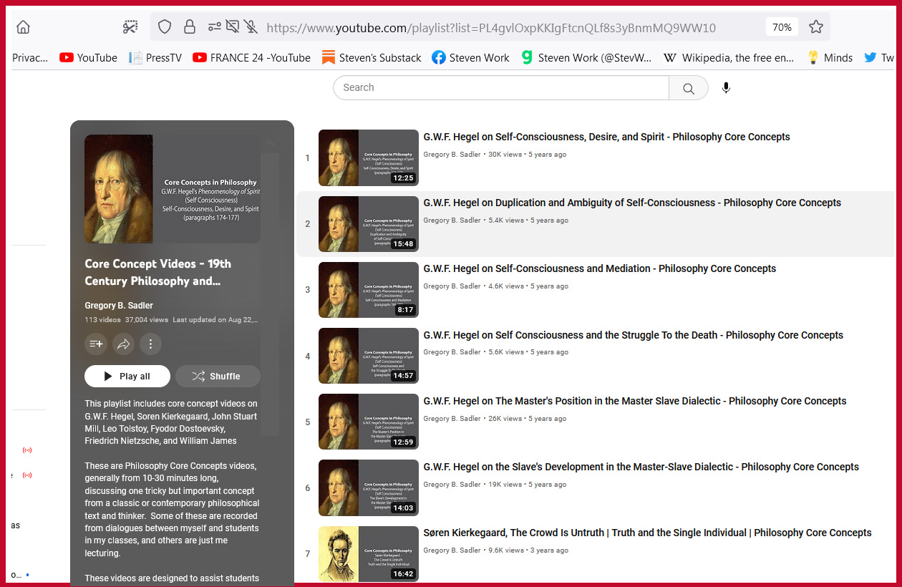Open thumbnail of Duplication and Ambiguity video

(x=369, y=223)
